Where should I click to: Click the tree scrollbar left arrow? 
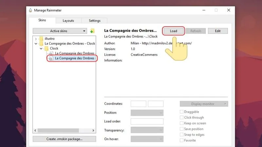tap(35, 130)
